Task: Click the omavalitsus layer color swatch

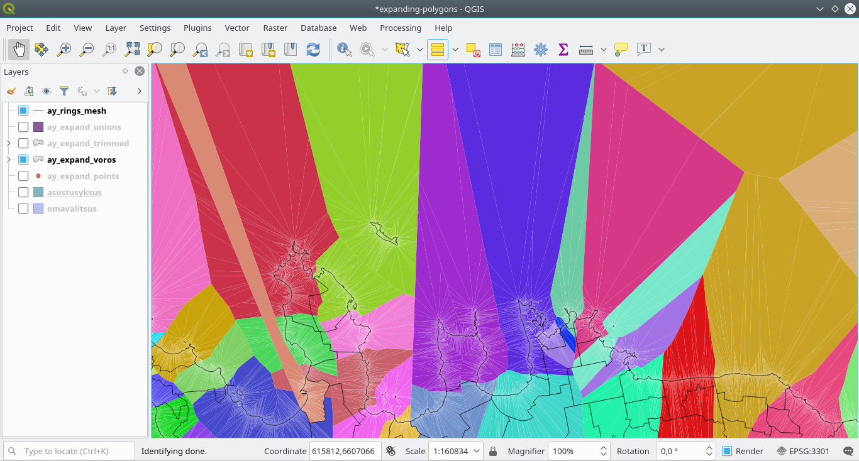Action: point(38,209)
